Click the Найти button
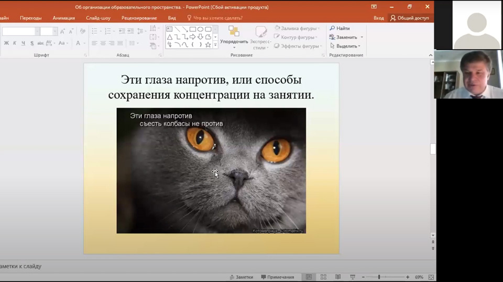 pyautogui.click(x=340, y=28)
